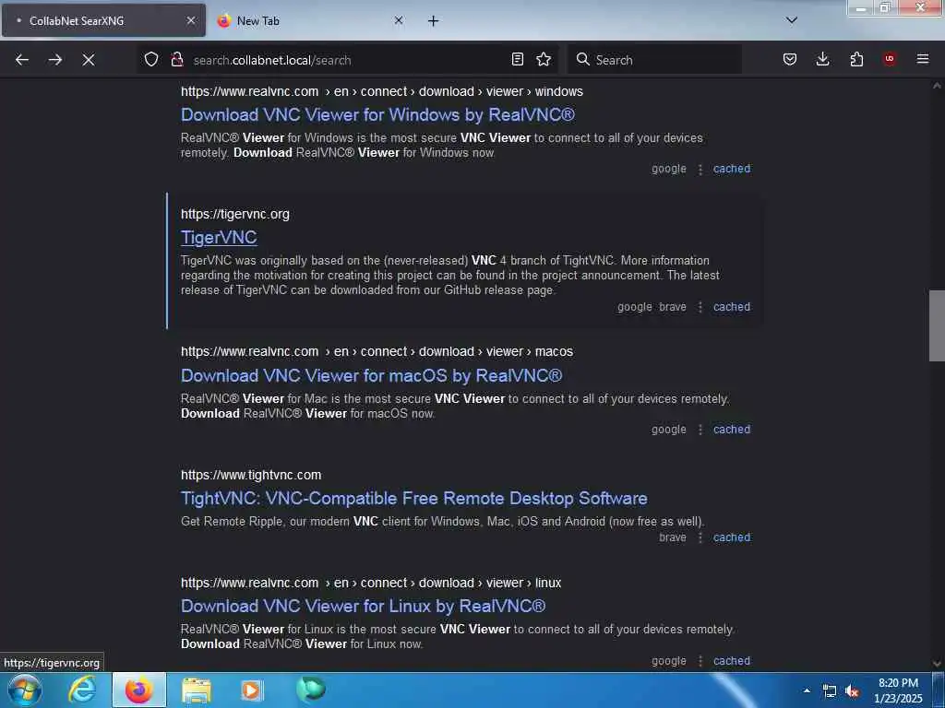Close the CollabNet SearXNG tab
Viewport: 945px width, 708px height.
pyautogui.click(x=190, y=20)
